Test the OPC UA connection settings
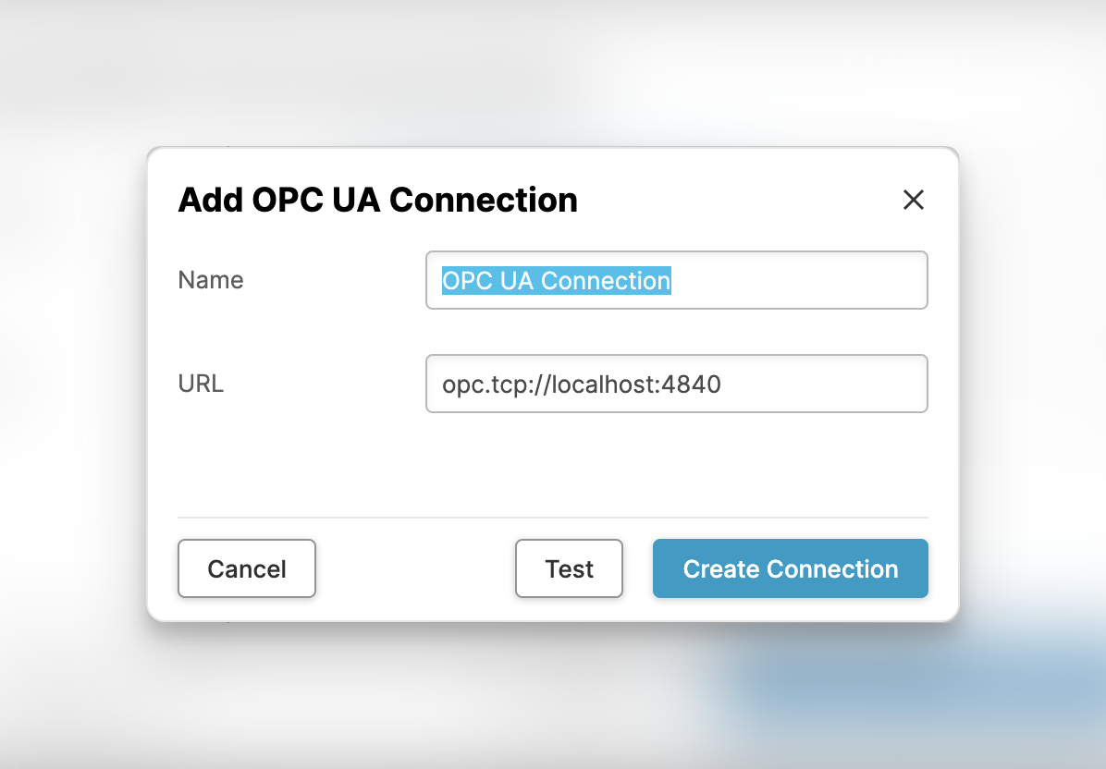Image resolution: width=1106 pixels, height=769 pixels. click(x=569, y=568)
